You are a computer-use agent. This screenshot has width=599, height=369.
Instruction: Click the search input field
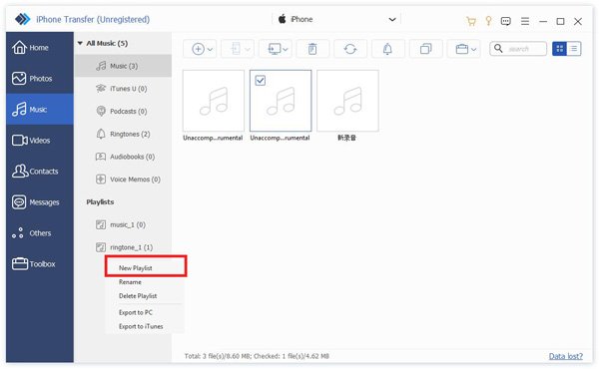pos(518,49)
